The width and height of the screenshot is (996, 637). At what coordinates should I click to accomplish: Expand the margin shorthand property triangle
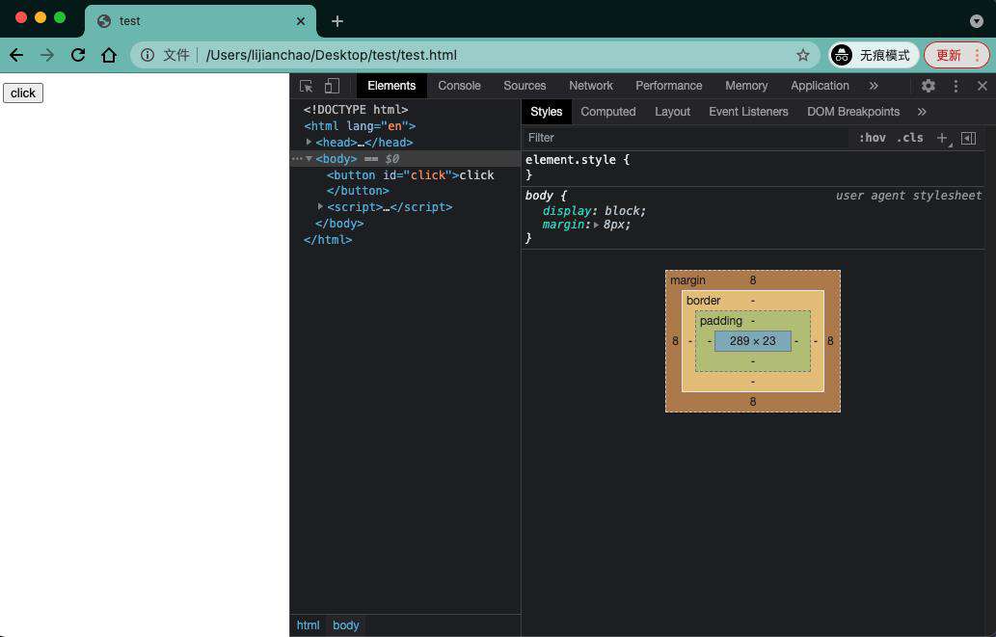(597, 225)
